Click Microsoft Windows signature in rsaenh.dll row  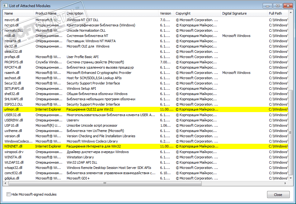click(x=236, y=73)
